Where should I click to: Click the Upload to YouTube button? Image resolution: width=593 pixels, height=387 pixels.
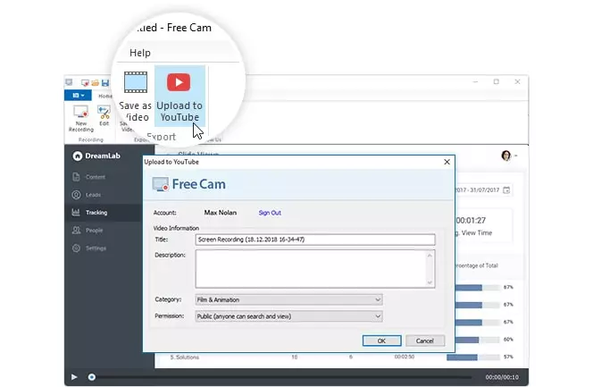click(180, 97)
